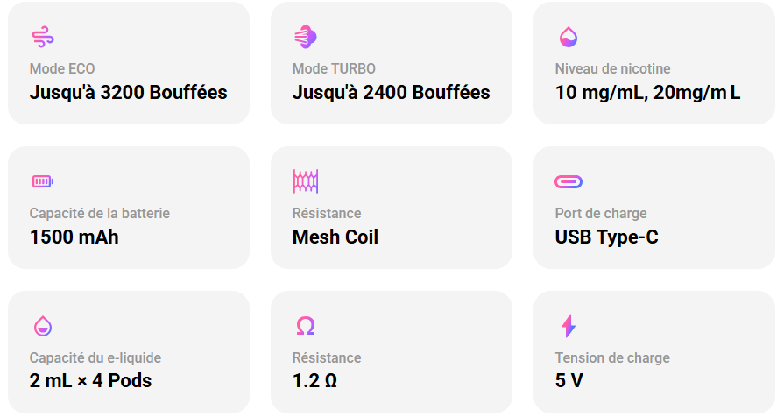Click the '5 V' charging voltage value
This screenshot has height=417, width=784.
pyautogui.click(x=569, y=381)
